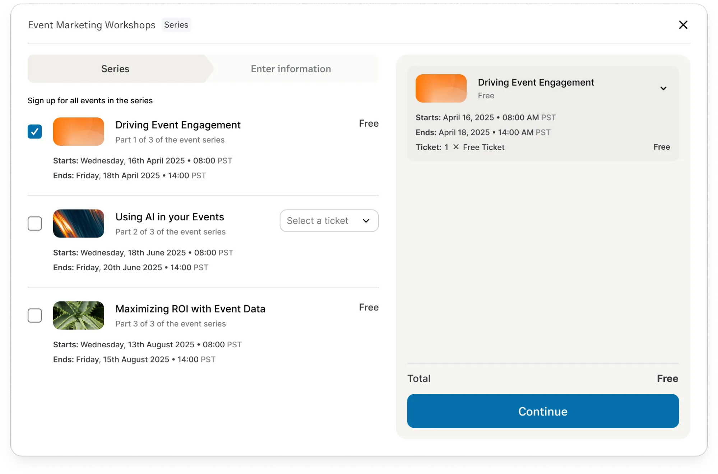
Task: Close the Event Marketing Workshops dialog
Action: coord(683,25)
